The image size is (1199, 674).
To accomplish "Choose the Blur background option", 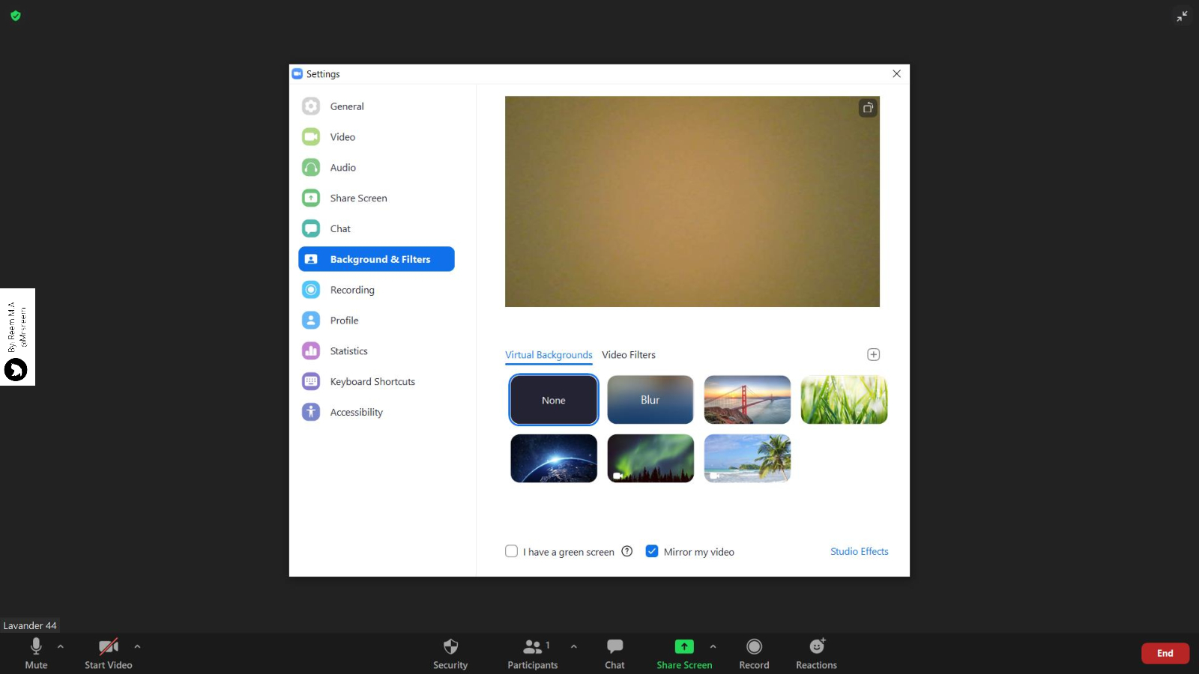I will click(650, 400).
